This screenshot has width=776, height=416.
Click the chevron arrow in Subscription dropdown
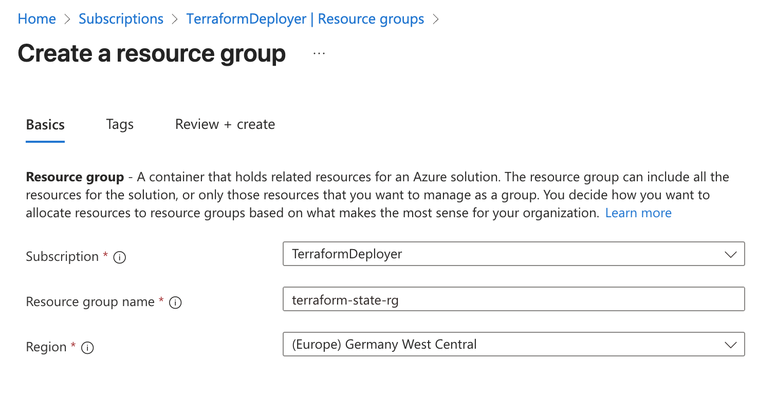(730, 254)
